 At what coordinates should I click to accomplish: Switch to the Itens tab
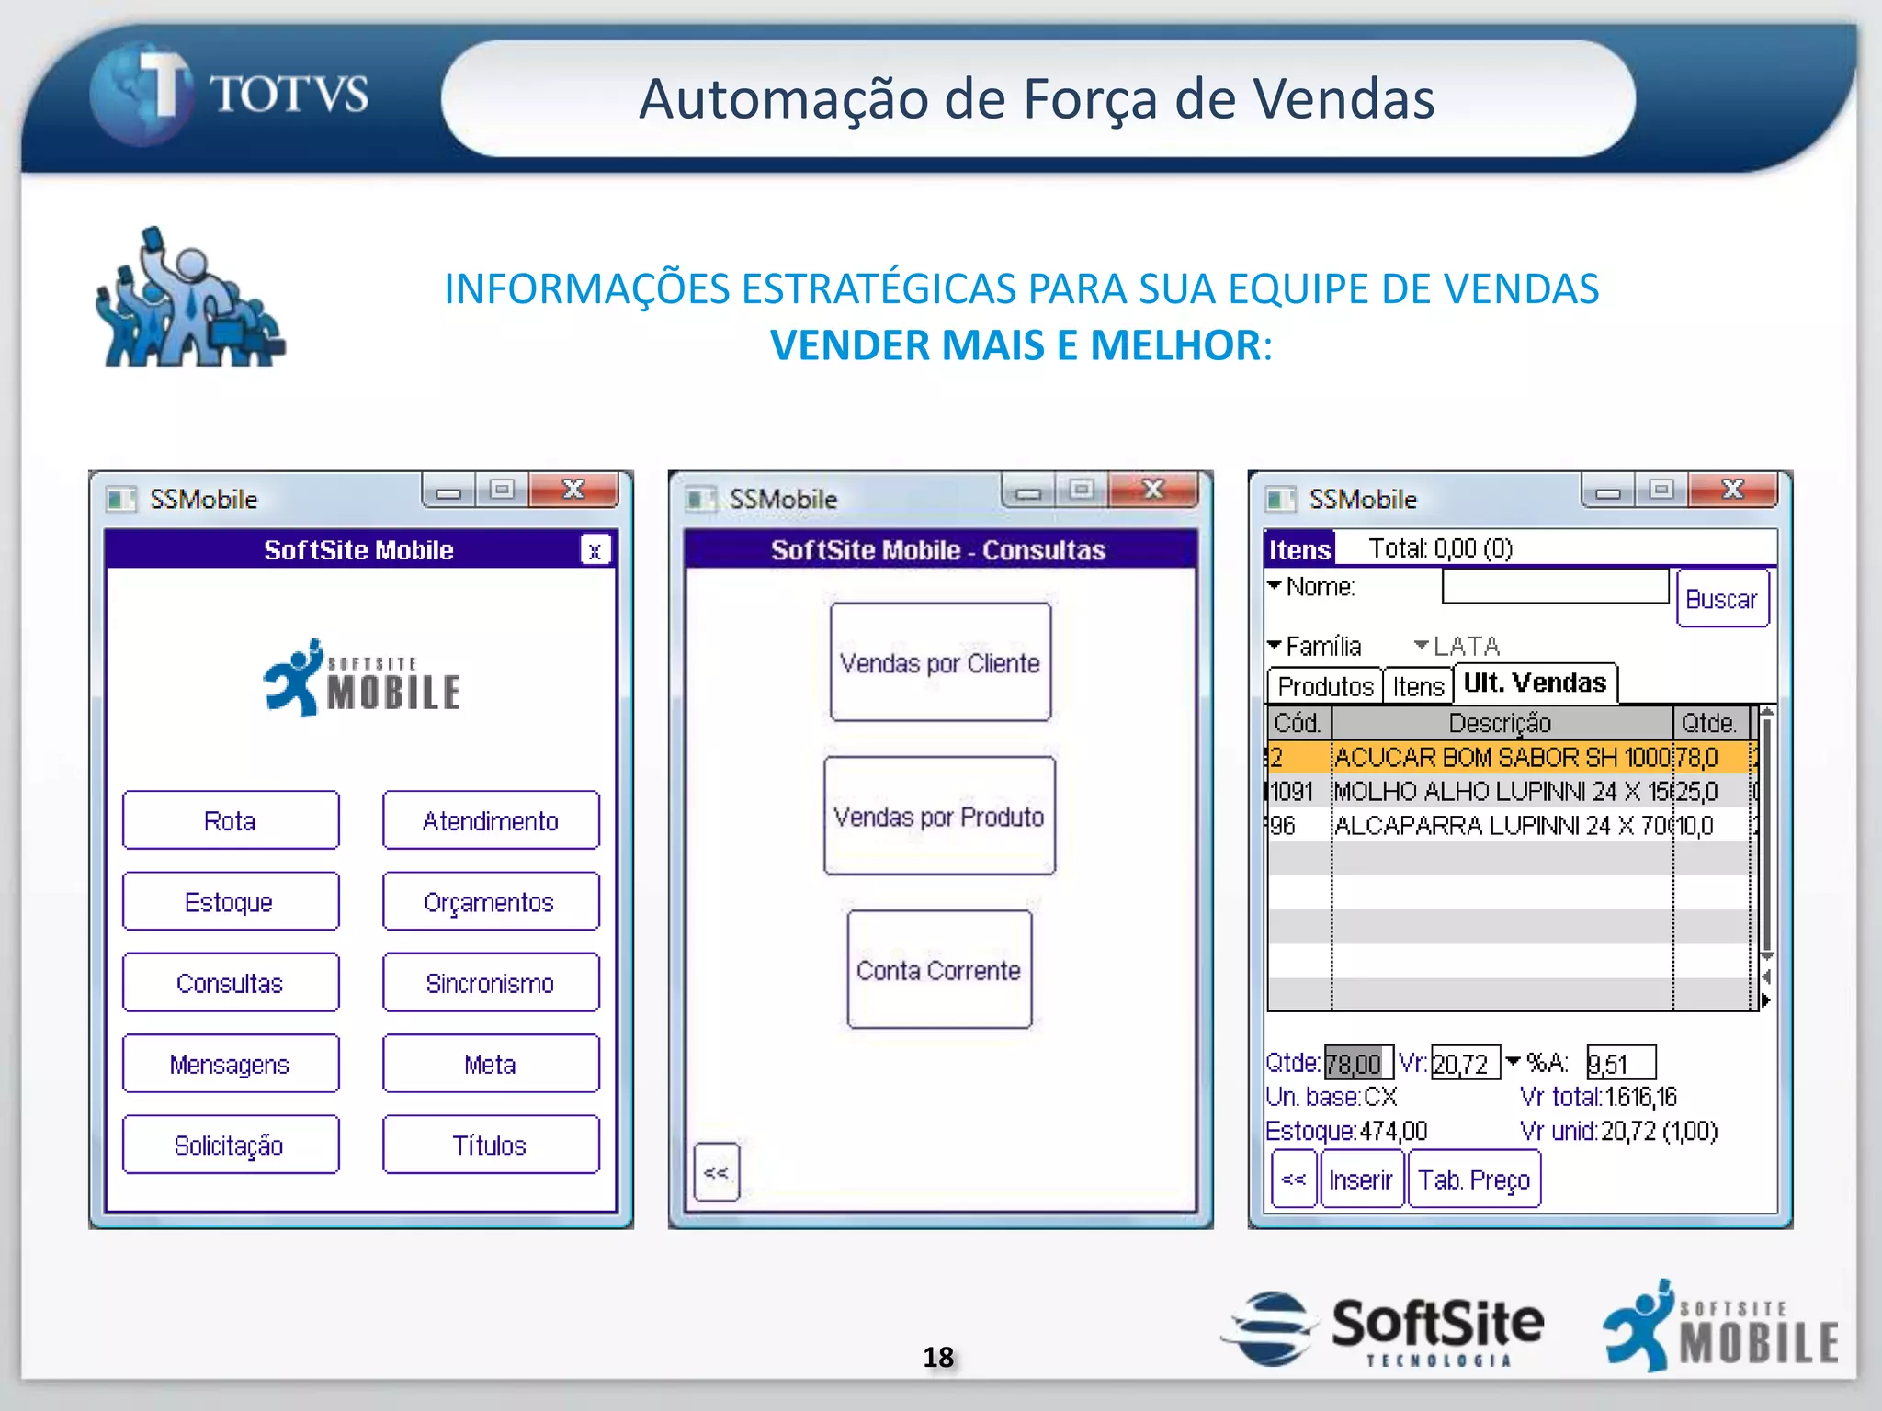point(1418,686)
